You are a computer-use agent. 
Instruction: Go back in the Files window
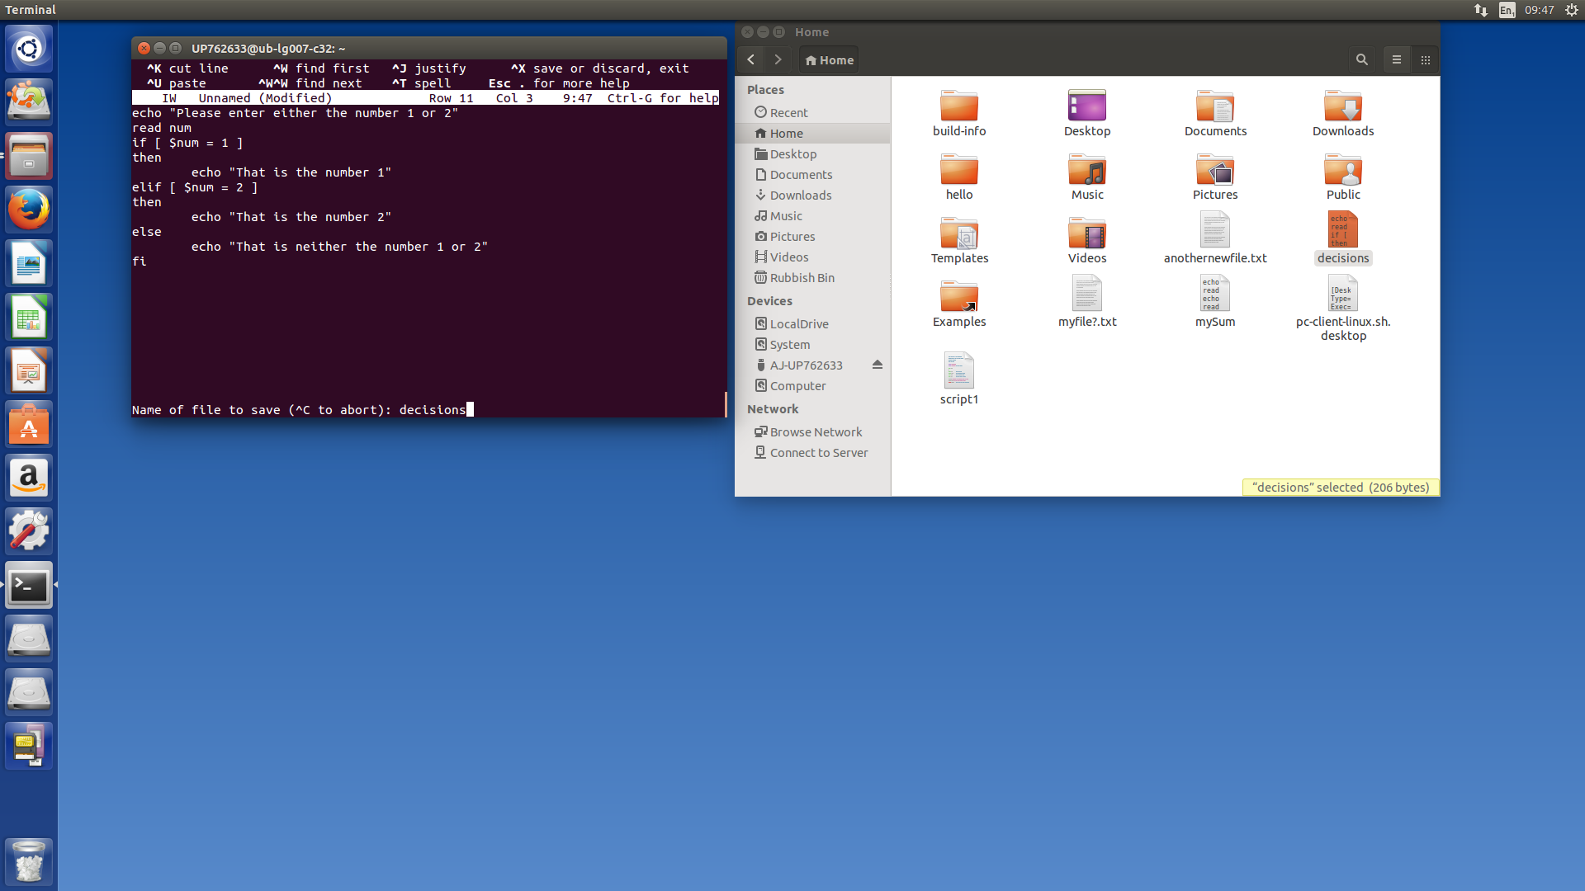click(751, 59)
